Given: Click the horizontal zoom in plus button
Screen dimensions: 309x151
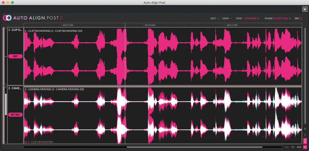Looking at the screenshot, I should (x=293, y=147).
